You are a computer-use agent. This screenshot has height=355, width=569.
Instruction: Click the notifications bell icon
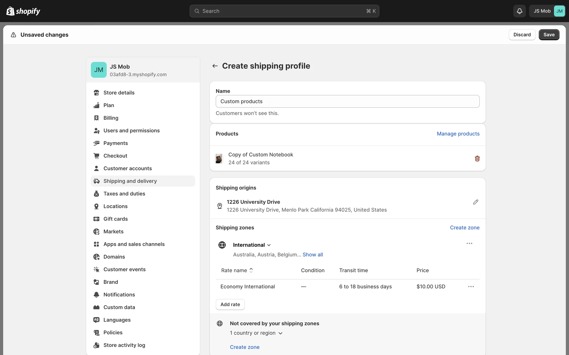pyautogui.click(x=519, y=11)
